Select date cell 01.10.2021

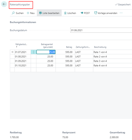coord(23,66)
